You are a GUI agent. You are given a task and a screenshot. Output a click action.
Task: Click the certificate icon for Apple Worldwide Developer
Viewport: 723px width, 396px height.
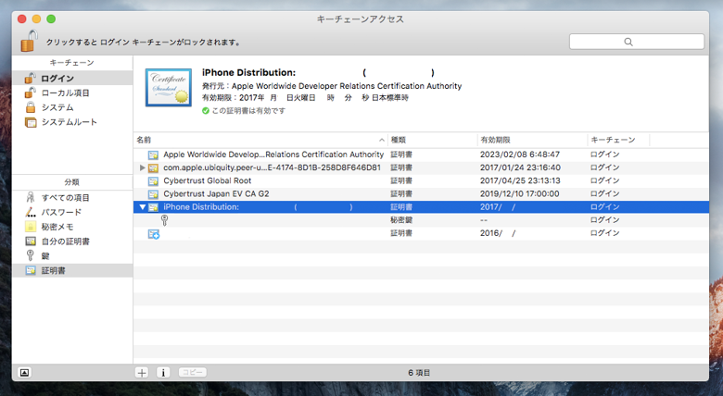(x=153, y=155)
